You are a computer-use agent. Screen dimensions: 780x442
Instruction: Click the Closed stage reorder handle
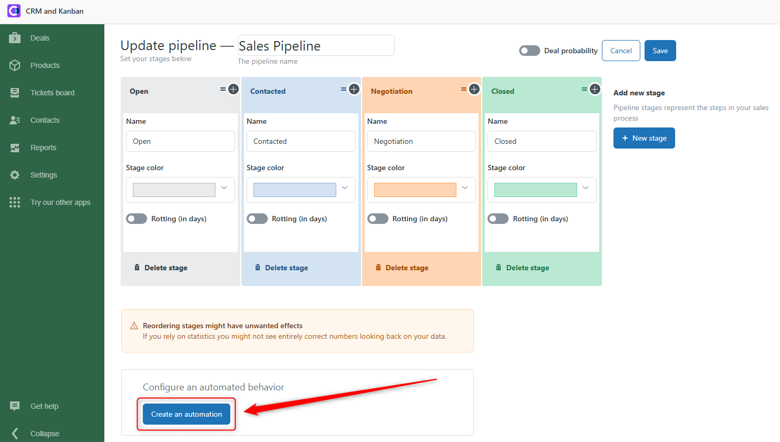584,89
